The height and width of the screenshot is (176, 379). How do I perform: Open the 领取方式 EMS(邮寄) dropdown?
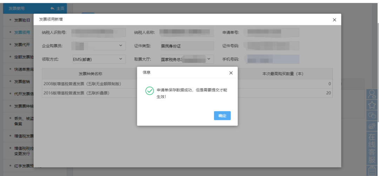point(99,59)
